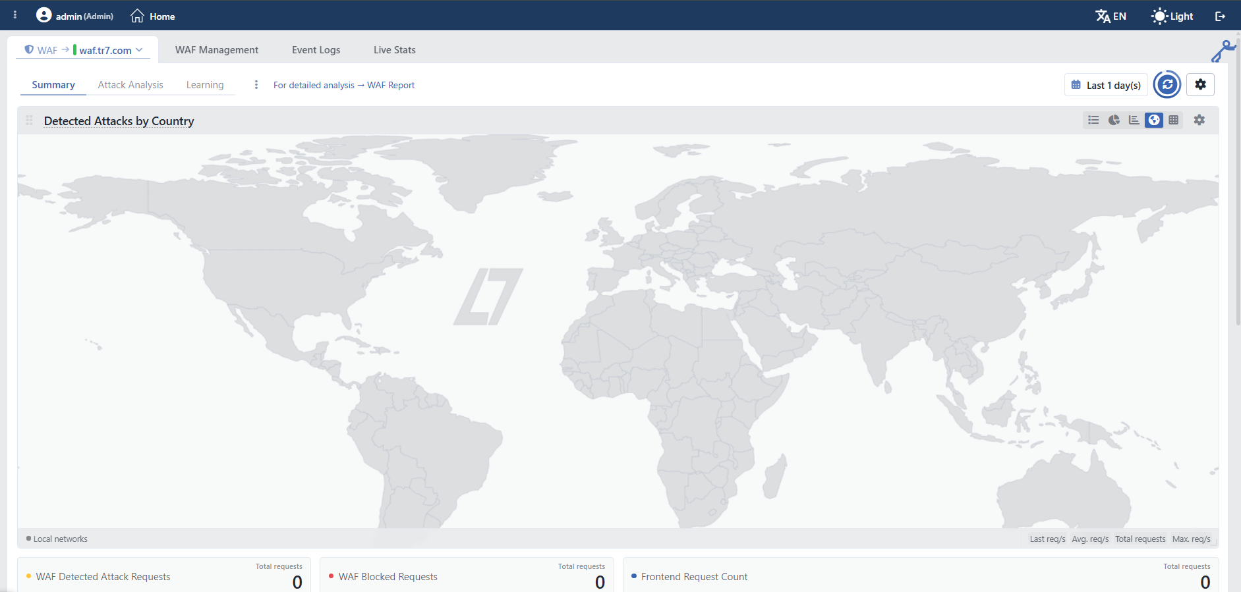Viewport: 1241px width, 592px height.
Task: Click the Frontend Request Count card
Action: click(x=921, y=575)
